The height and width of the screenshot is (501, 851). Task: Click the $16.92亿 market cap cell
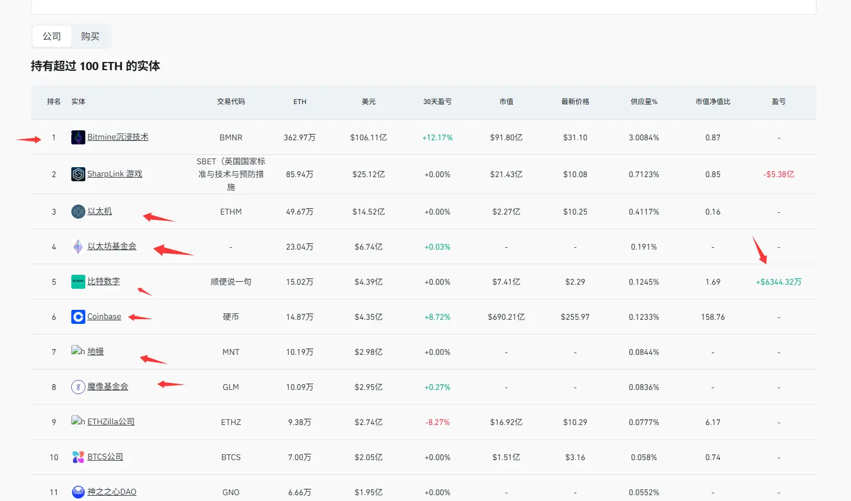point(507,422)
